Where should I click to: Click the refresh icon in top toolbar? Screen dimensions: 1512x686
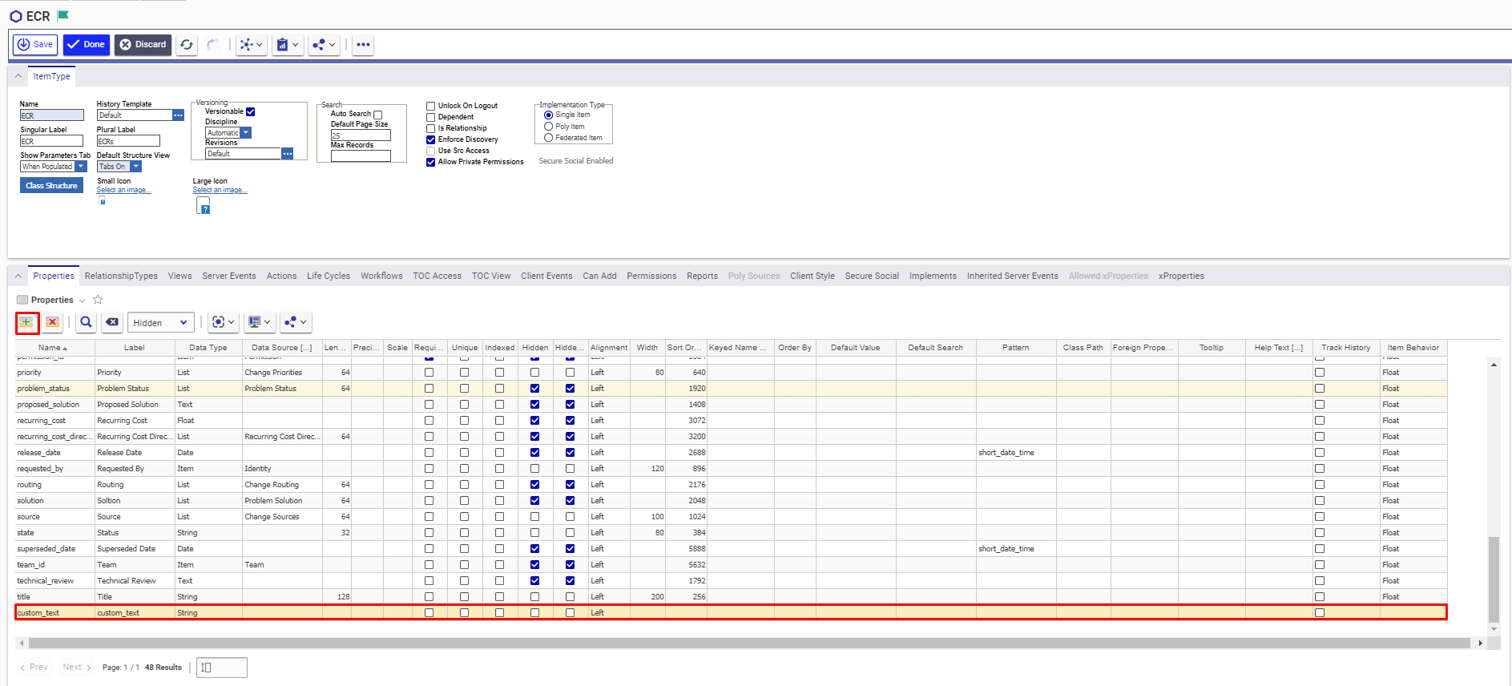187,45
